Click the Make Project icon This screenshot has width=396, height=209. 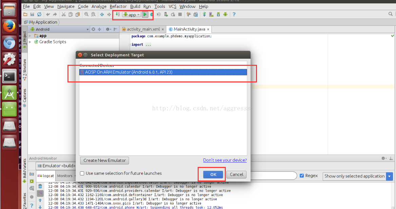pyautogui.click(x=118, y=14)
